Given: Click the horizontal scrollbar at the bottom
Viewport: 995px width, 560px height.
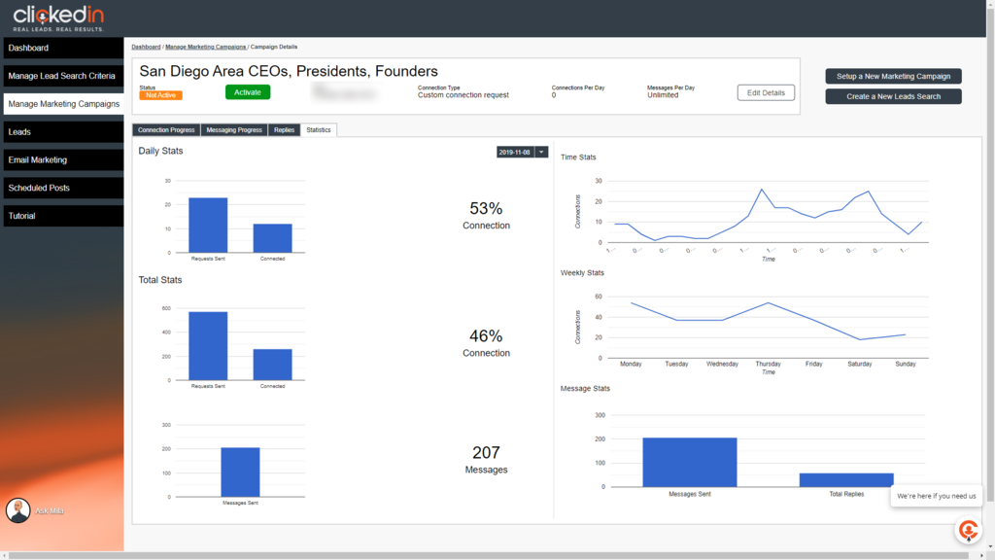Looking at the screenshot, I should [x=489, y=555].
